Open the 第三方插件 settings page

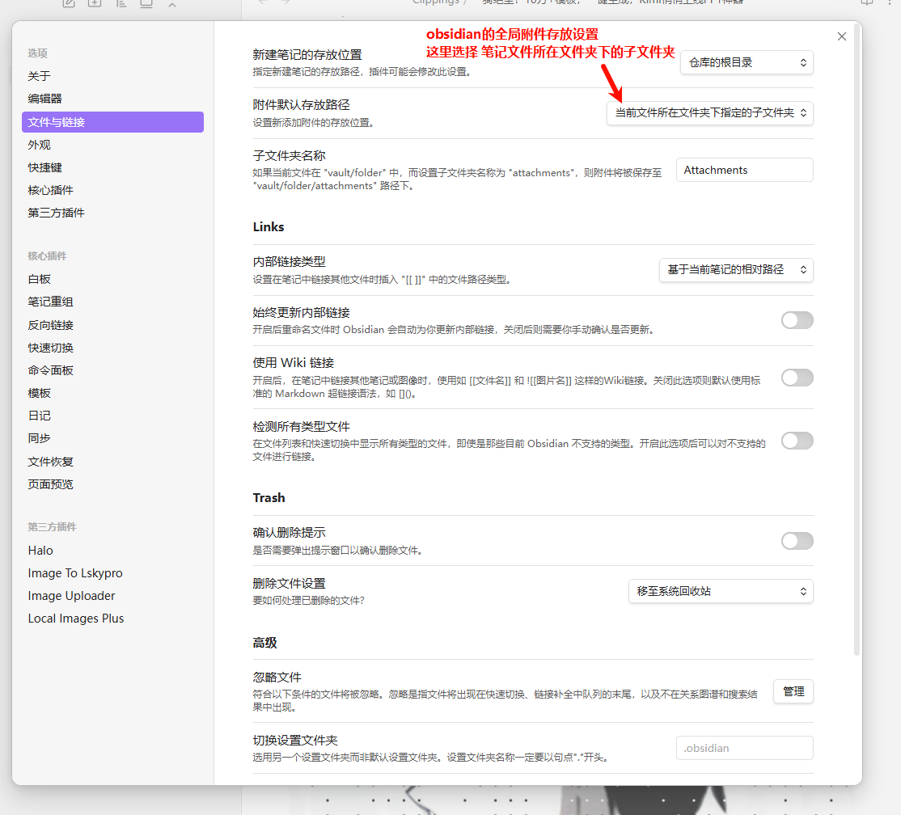57,213
